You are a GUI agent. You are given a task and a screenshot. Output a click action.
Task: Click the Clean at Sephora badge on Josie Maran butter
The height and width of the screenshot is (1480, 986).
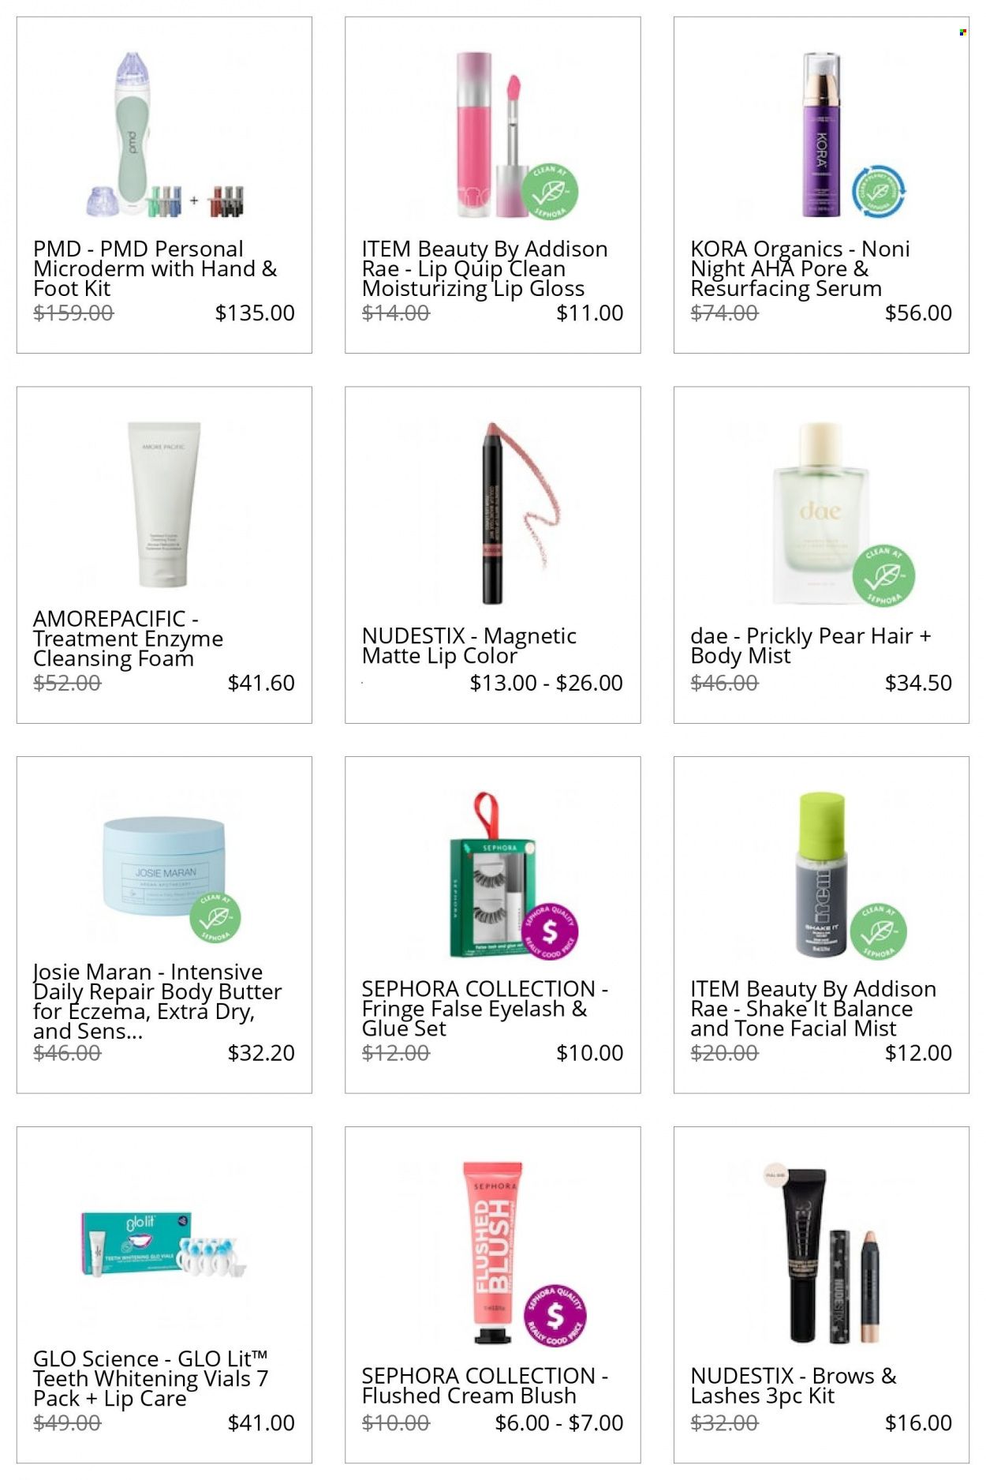(215, 917)
